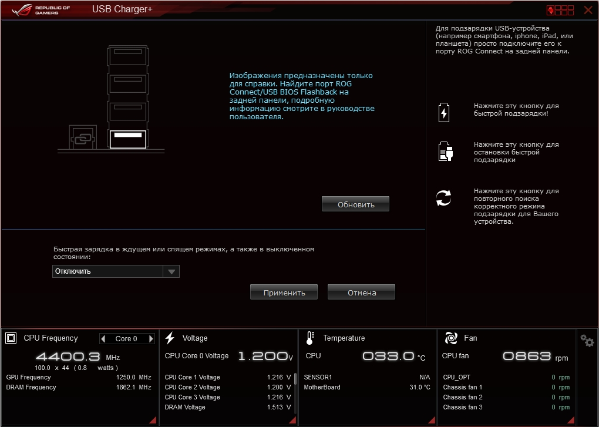Click red corner expander of CPU Frequency panel

[x=153, y=420]
